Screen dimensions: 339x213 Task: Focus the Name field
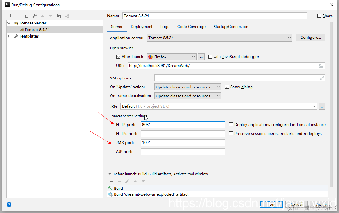[215, 16]
